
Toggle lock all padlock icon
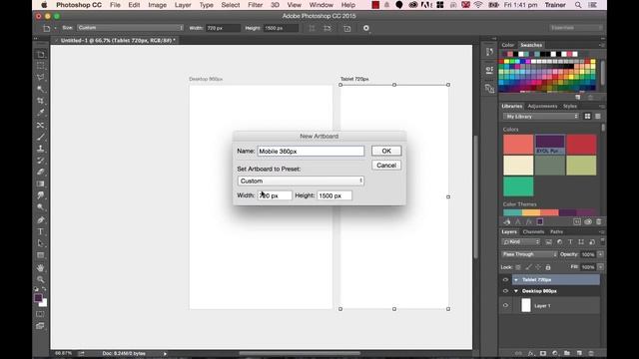pyautogui.click(x=548, y=267)
